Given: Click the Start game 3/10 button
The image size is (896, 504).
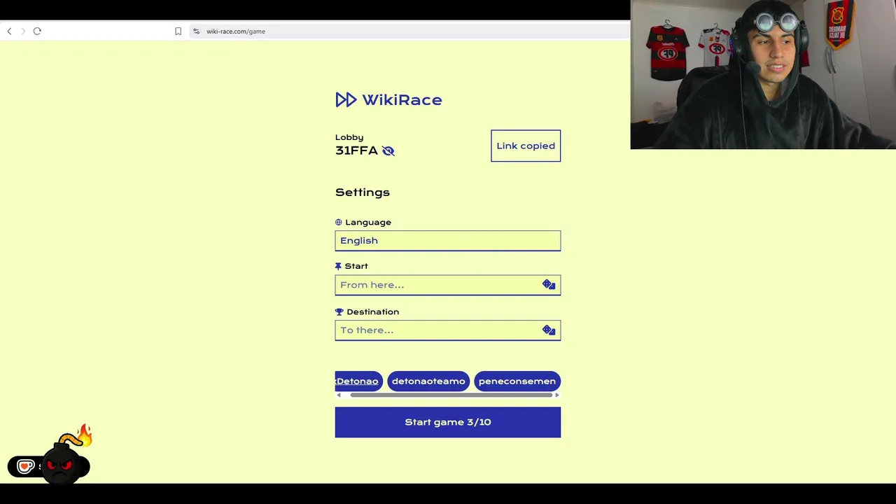Looking at the screenshot, I should point(448,422).
